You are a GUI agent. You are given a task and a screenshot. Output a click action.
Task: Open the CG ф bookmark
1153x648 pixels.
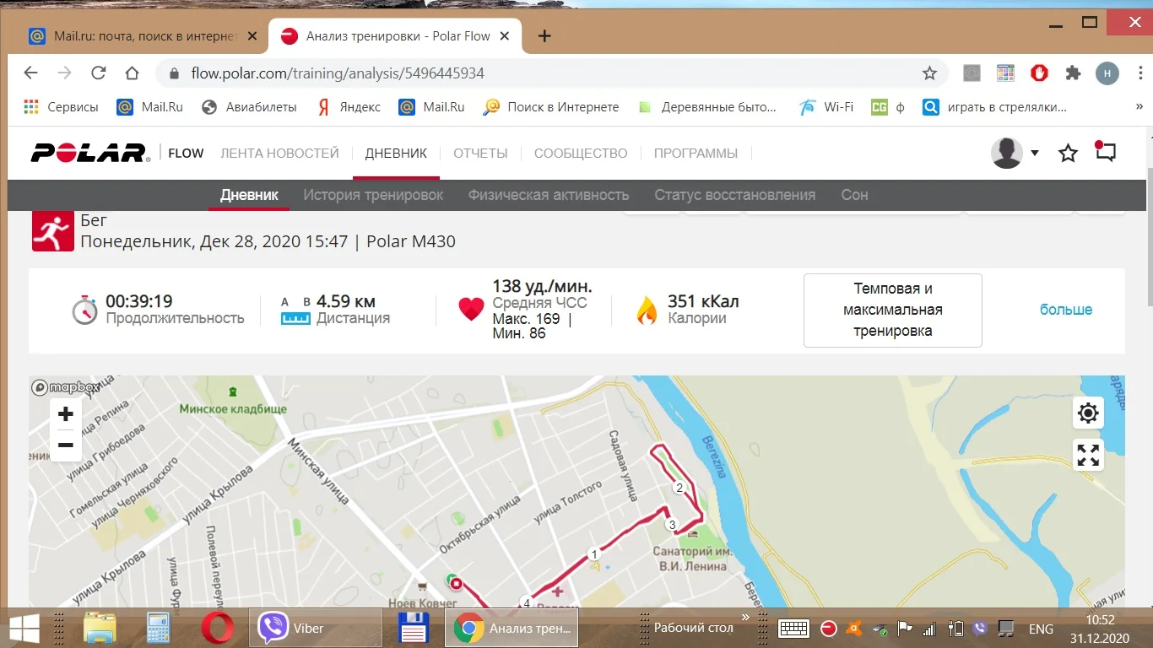[888, 107]
